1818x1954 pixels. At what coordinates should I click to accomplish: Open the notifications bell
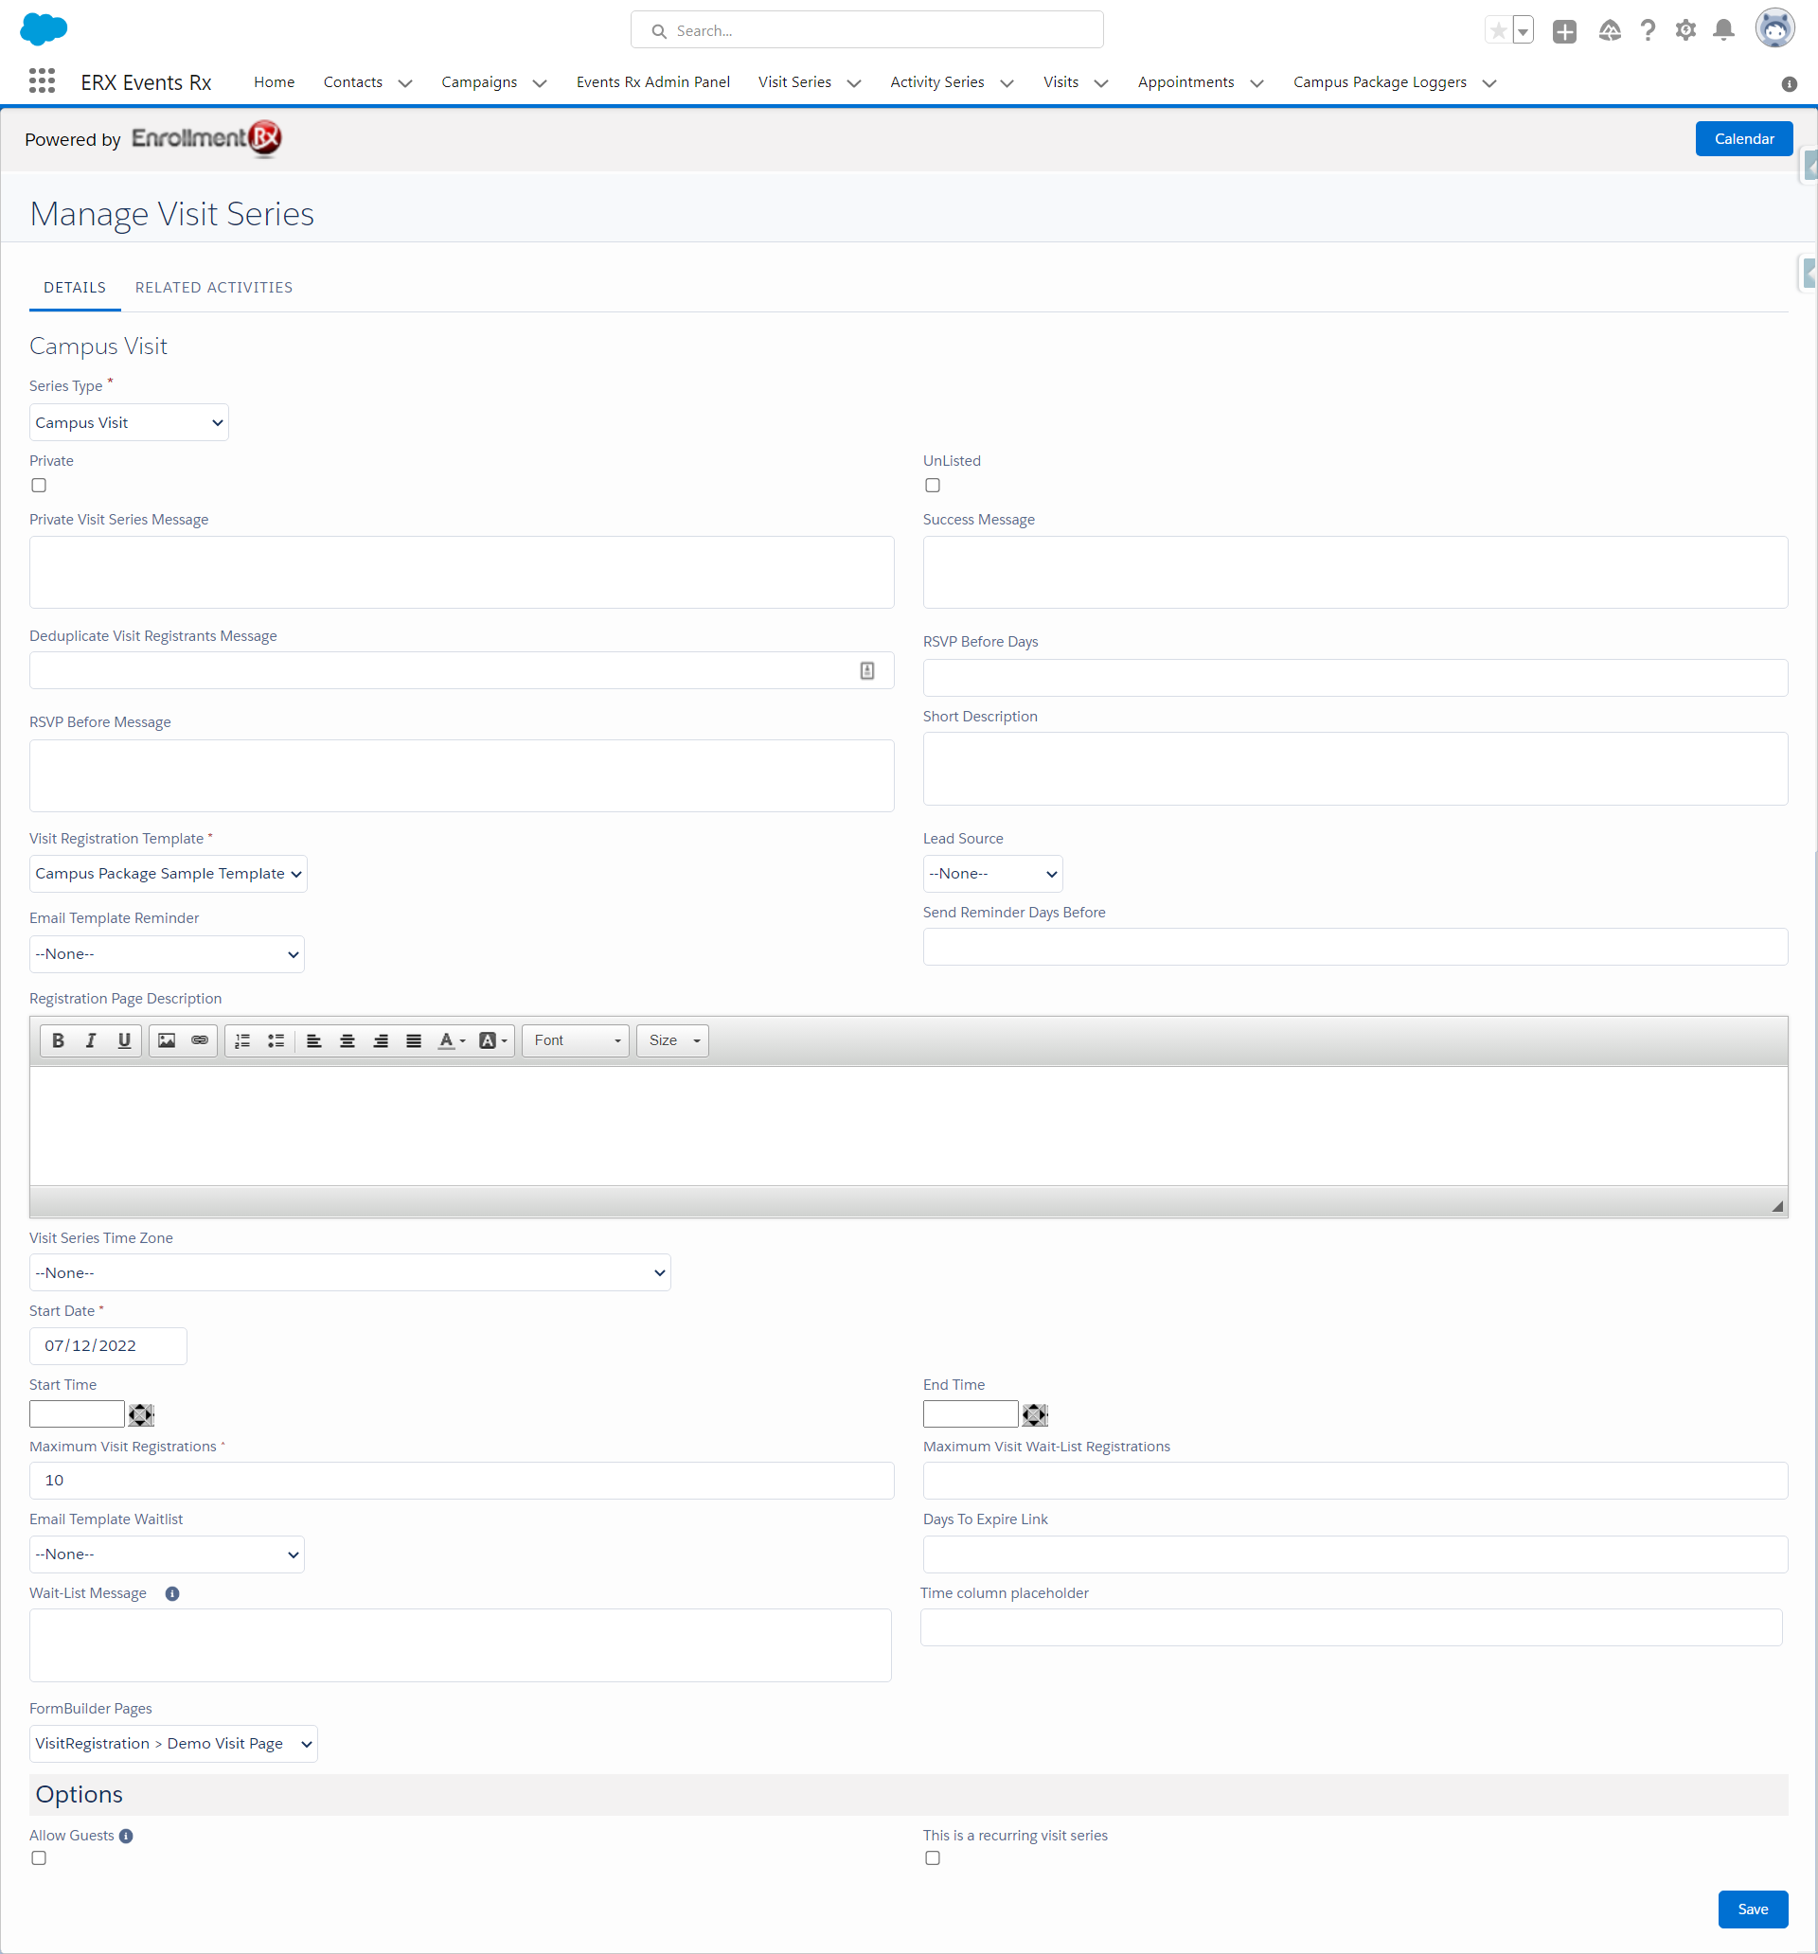click(x=1722, y=30)
